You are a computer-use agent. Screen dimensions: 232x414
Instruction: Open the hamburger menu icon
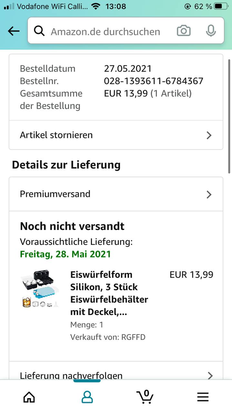point(203,397)
